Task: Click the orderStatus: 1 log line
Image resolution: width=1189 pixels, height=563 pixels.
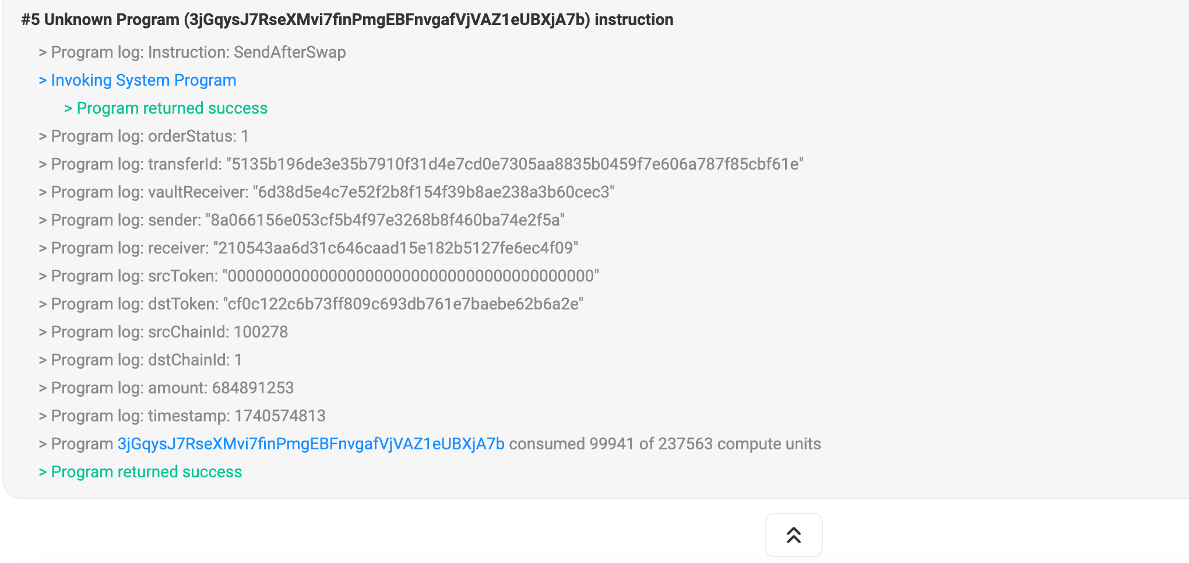Action: pyautogui.click(x=144, y=136)
